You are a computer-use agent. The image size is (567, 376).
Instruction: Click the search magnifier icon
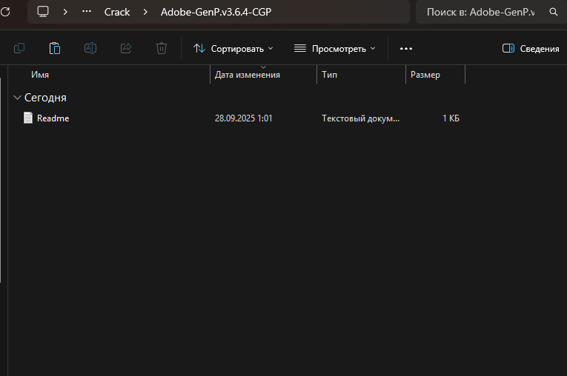[553, 12]
